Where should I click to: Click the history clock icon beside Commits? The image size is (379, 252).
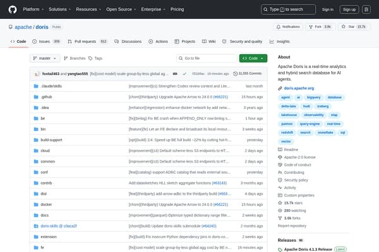pyautogui.click(x=236, y=74)
